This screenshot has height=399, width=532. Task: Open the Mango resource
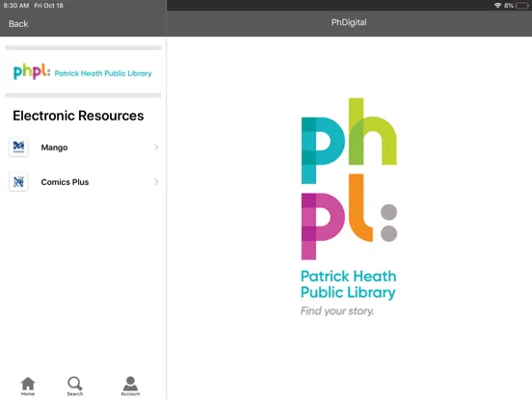[84, 147]
